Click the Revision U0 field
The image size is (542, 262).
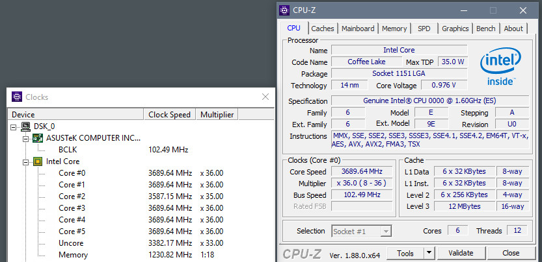coord(512,124)
